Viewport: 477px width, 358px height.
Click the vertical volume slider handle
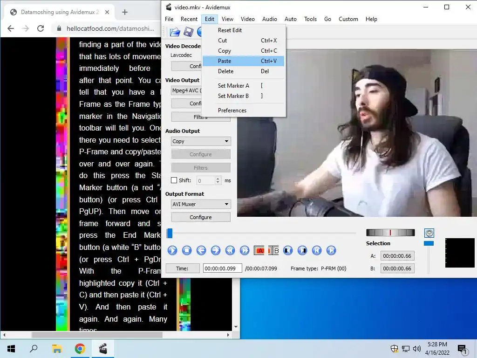[x=429, y=243]
